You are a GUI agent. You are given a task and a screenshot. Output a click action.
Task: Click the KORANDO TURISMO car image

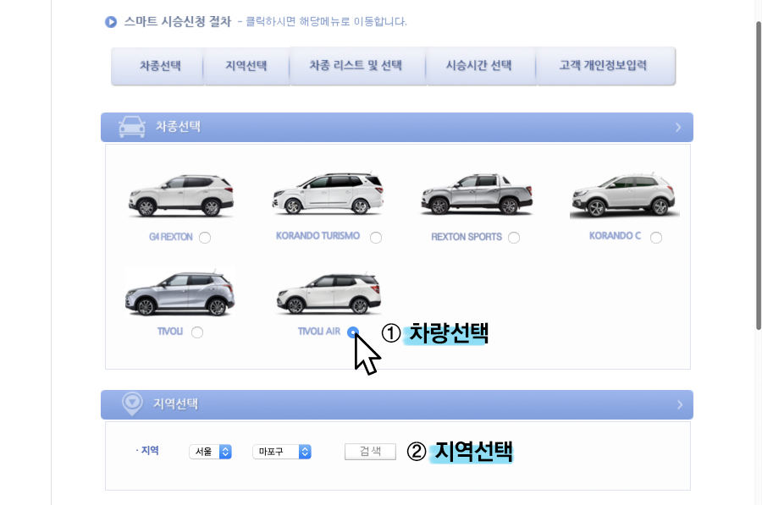pyautogui.click(x=328, y=193)
